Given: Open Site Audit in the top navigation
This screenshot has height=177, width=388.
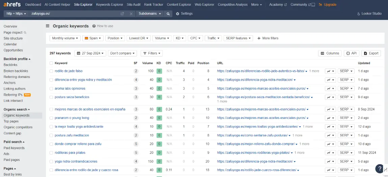Looking at the screenshot, I should pyautogui.click(x=134, y=4).
